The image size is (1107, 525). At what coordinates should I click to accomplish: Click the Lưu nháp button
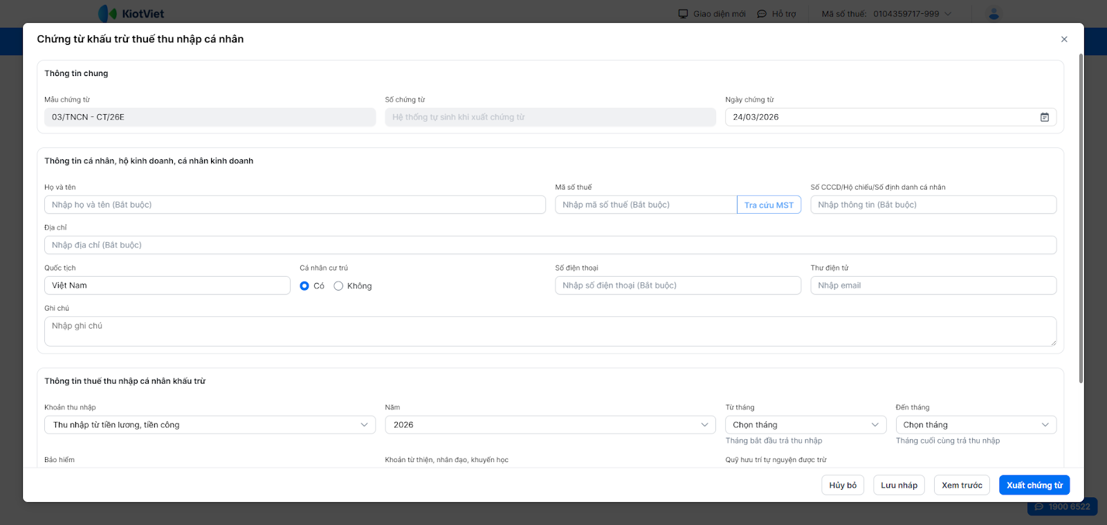click(899, 485)
